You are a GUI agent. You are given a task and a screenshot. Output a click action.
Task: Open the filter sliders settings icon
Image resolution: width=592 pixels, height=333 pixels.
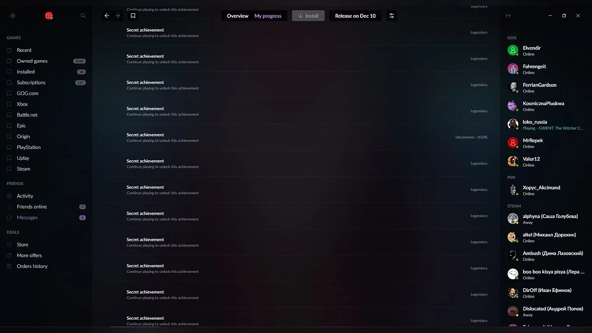[392, 16]
